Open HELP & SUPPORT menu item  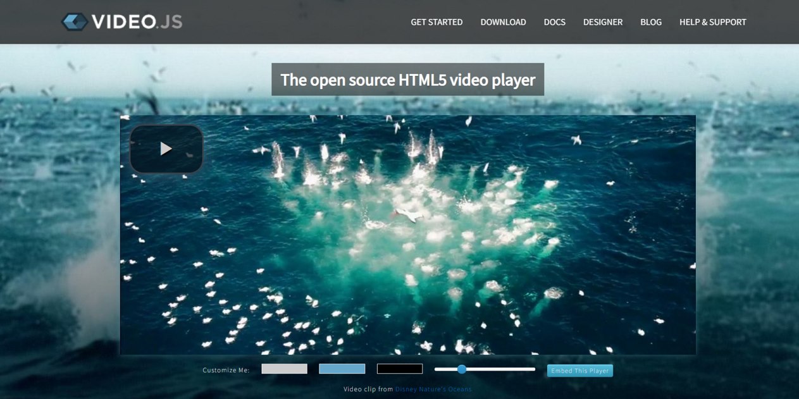click(x=712, y=22)
